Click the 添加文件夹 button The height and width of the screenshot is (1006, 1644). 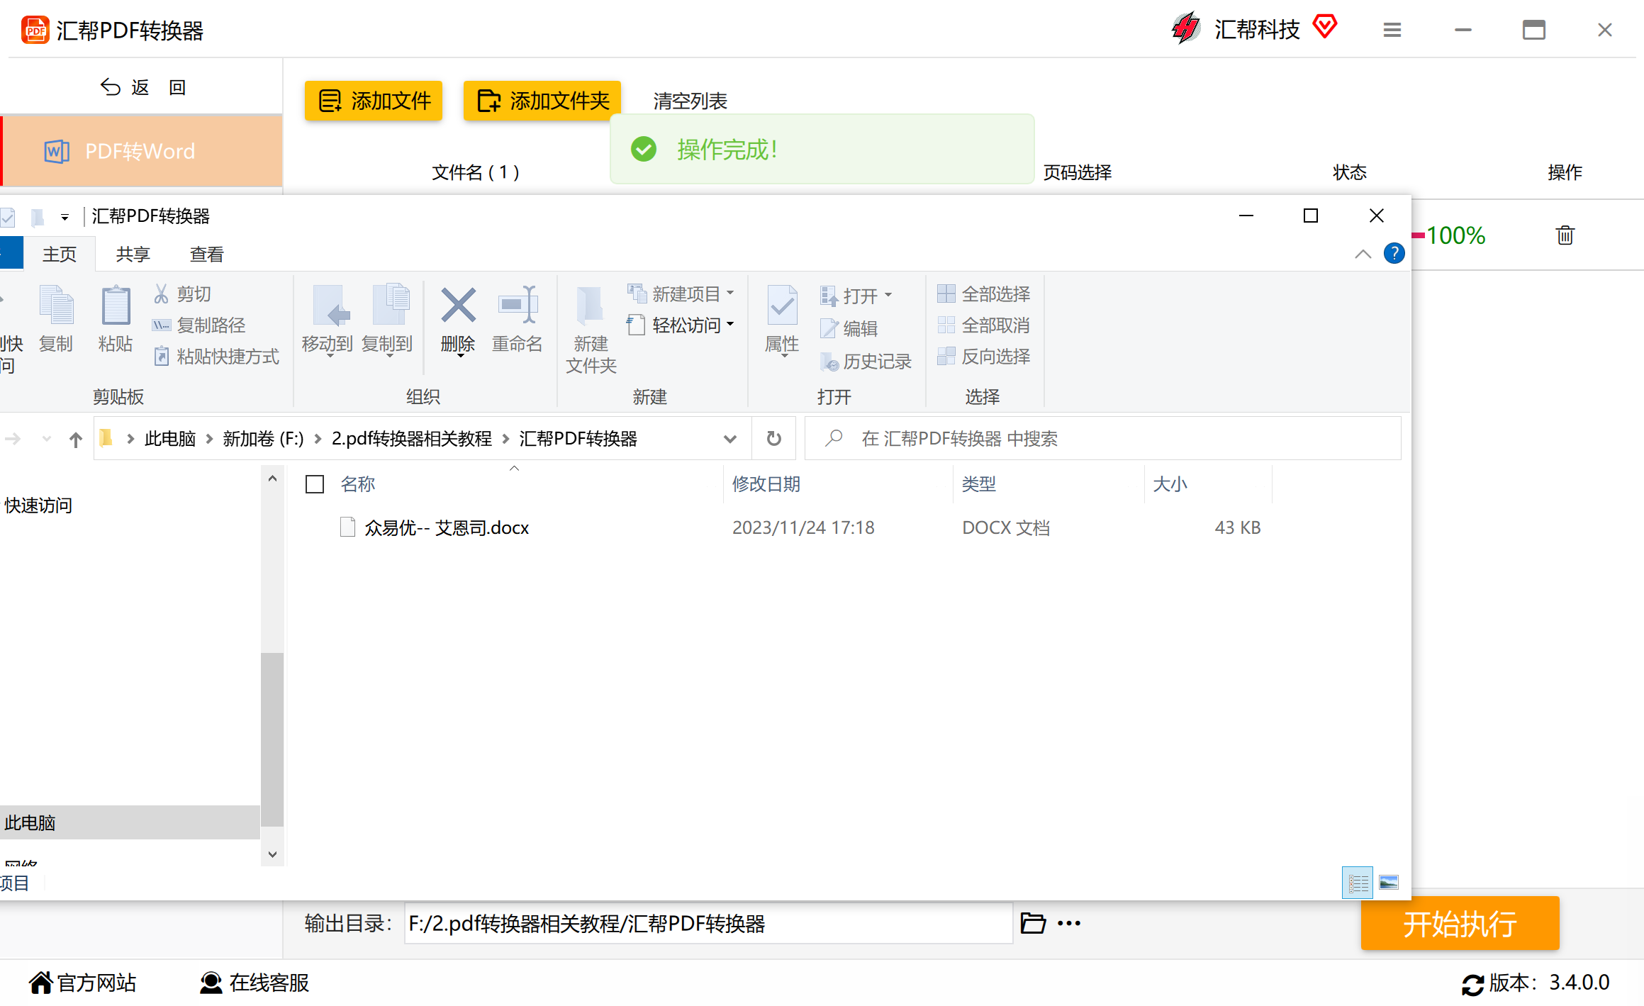[x=542, y=101]
